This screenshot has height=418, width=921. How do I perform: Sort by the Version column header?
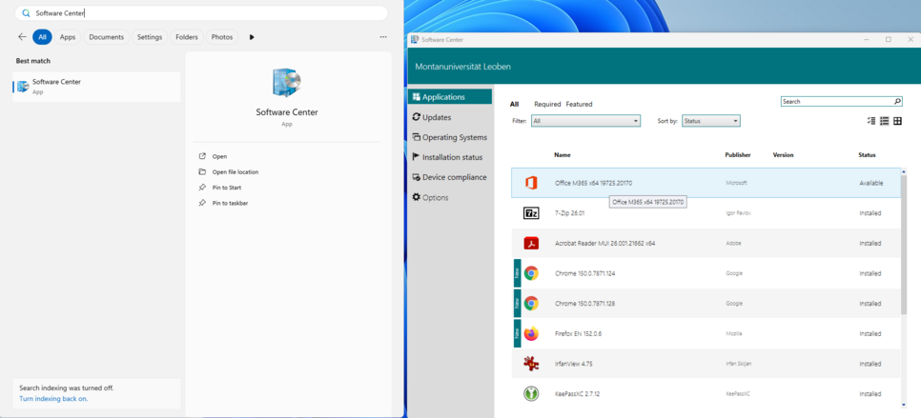pos(783,155)
